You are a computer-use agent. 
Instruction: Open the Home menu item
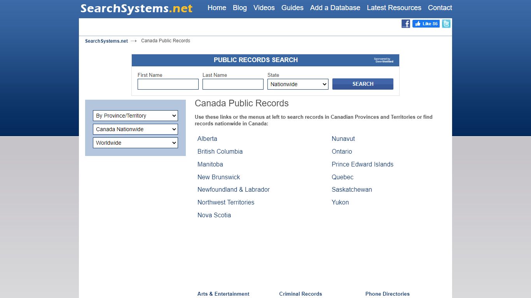pos(217,8)
